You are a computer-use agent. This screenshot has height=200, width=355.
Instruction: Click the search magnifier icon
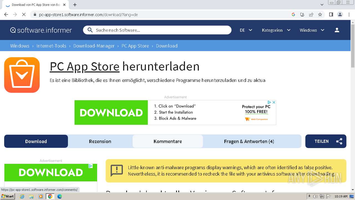pos(90,30)
